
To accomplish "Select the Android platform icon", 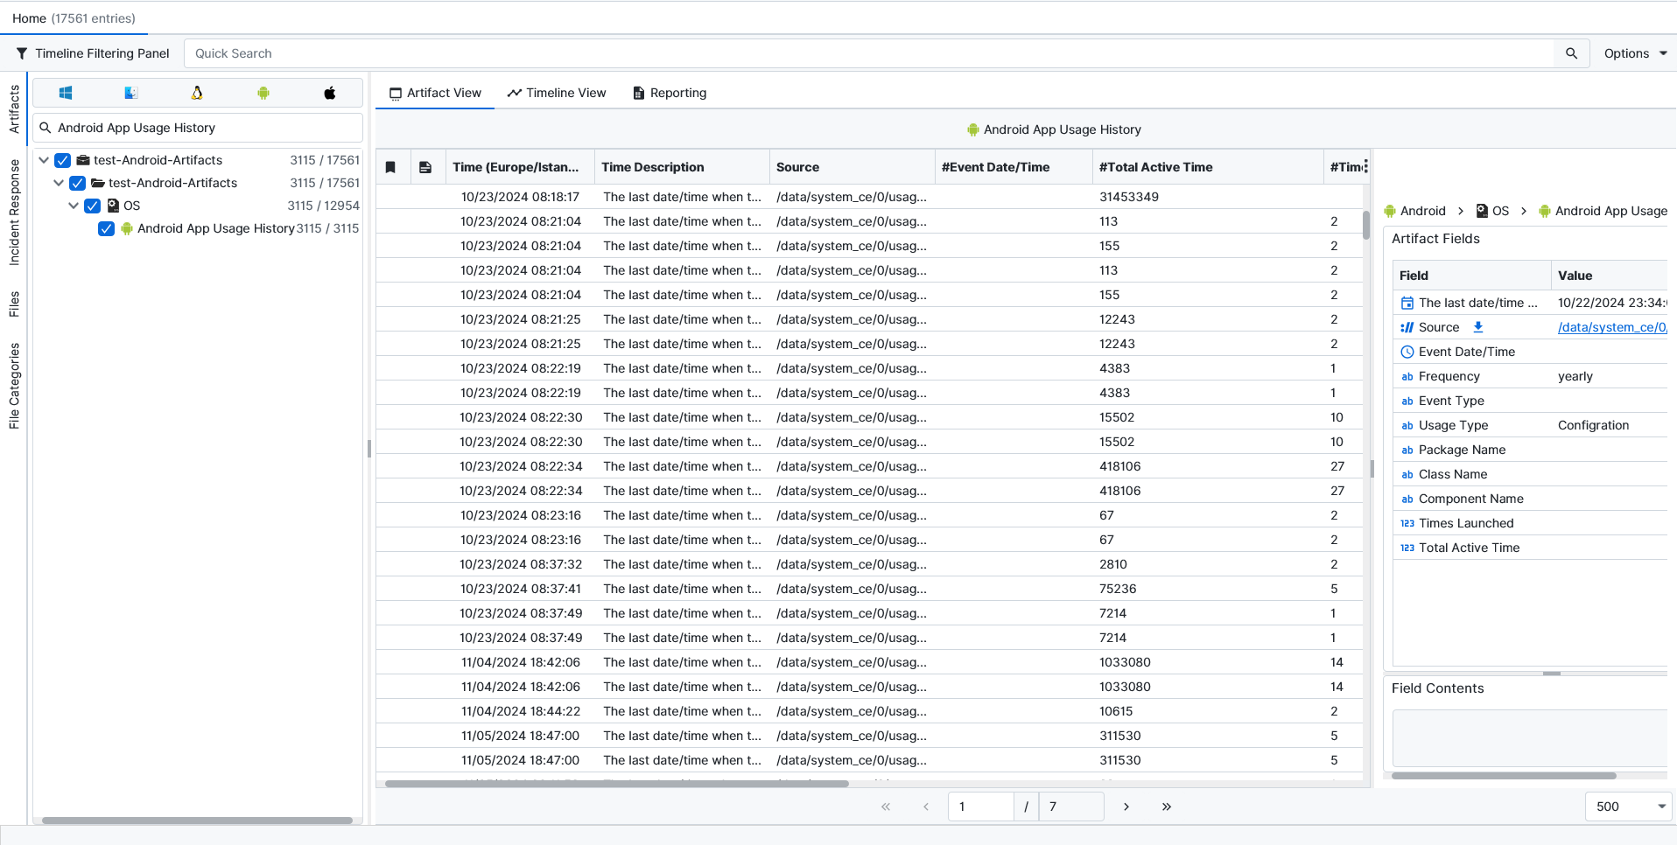I will point(263,93).
